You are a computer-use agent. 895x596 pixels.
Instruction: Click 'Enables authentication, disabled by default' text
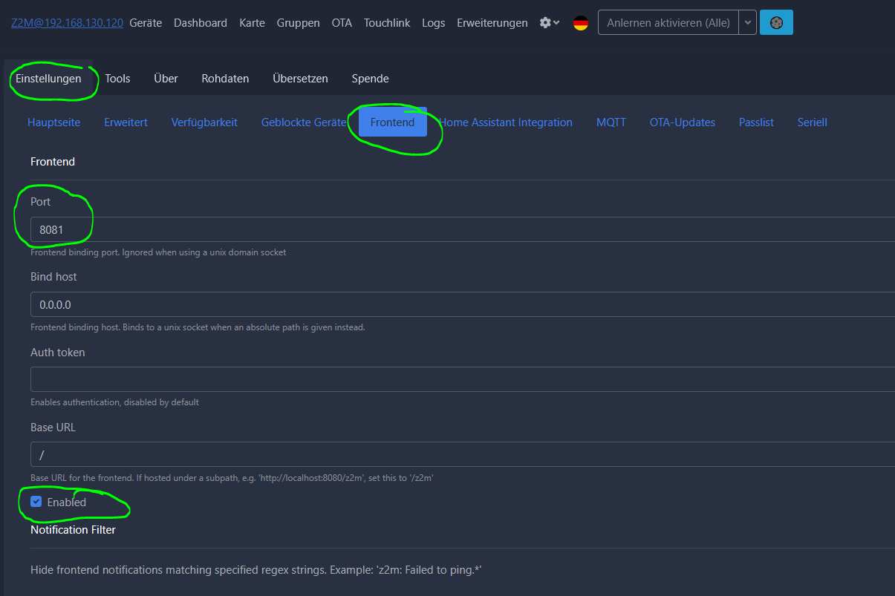point(114,402)
